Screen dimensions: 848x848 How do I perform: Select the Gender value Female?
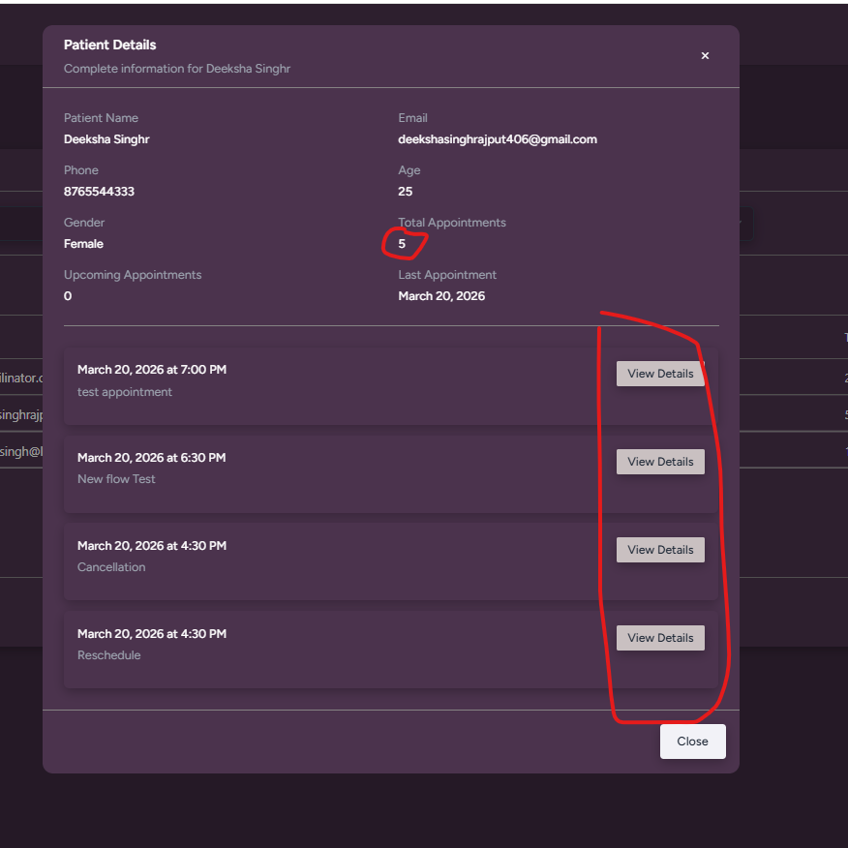[x=83, y=244]
